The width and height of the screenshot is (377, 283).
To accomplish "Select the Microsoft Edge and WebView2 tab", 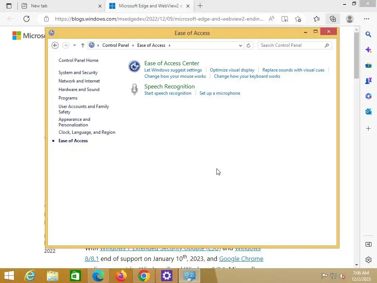I will 149,6.
